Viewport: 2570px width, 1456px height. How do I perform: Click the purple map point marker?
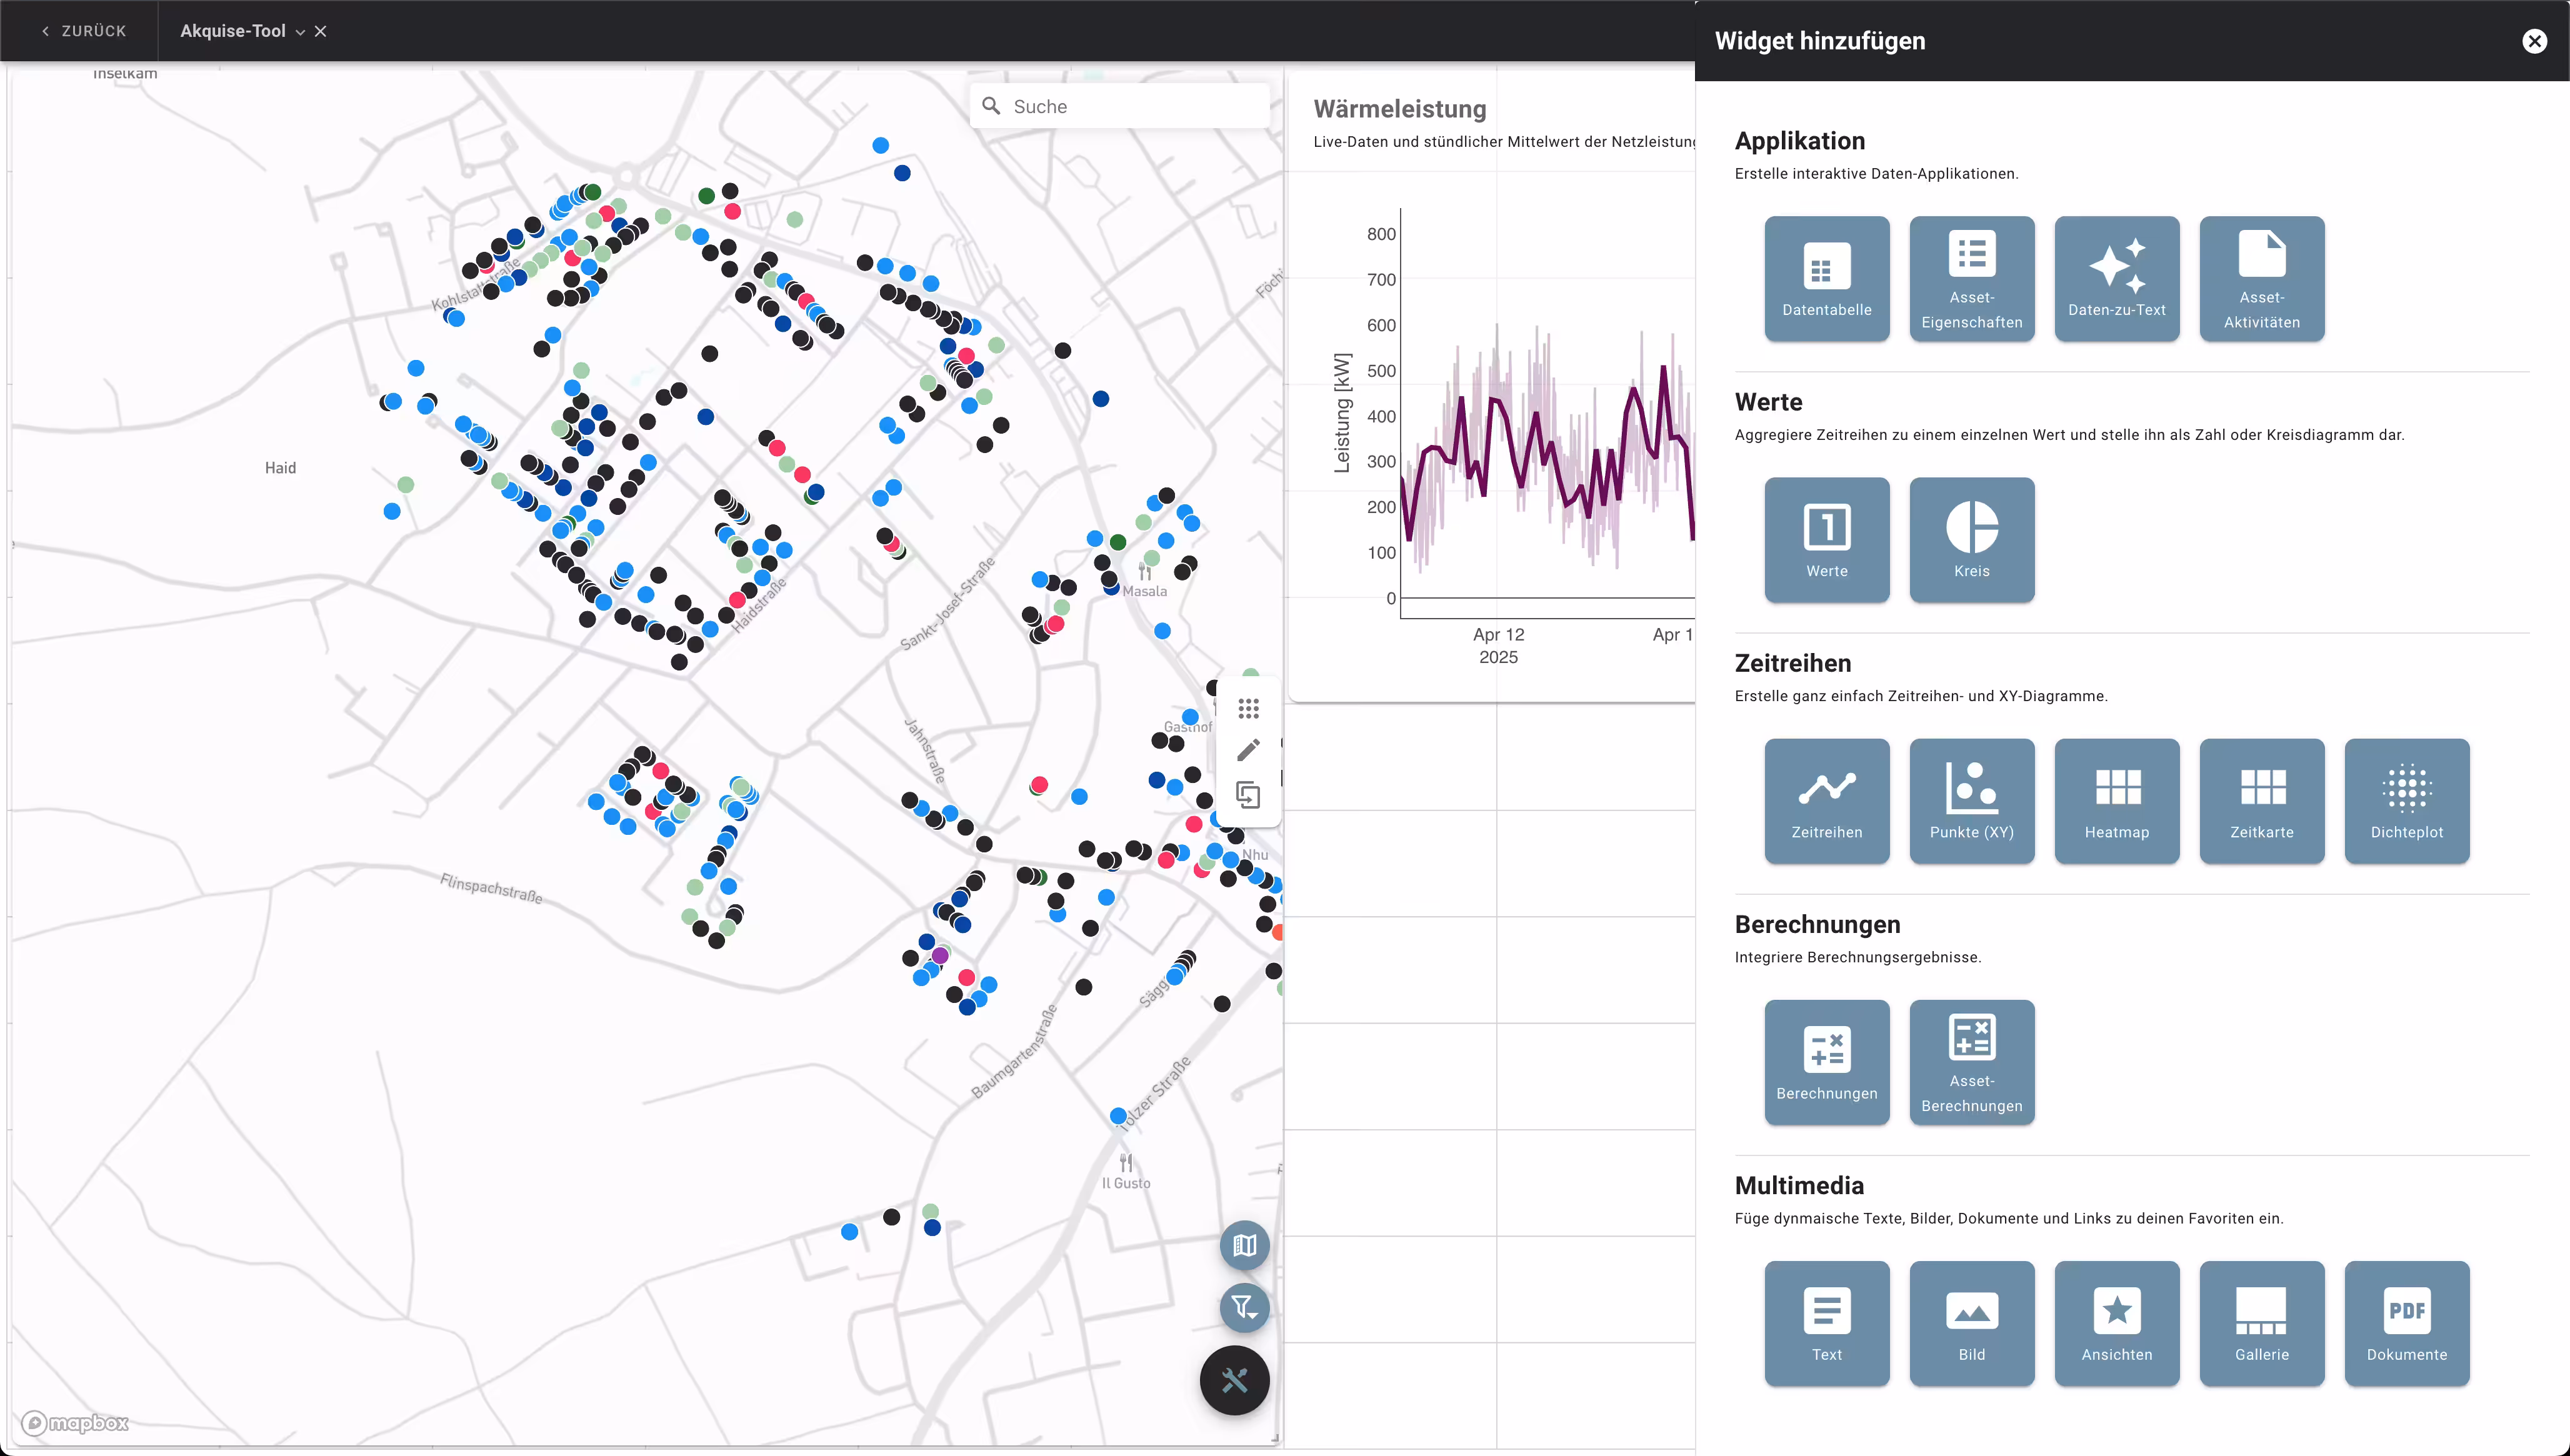click(939, 956)
